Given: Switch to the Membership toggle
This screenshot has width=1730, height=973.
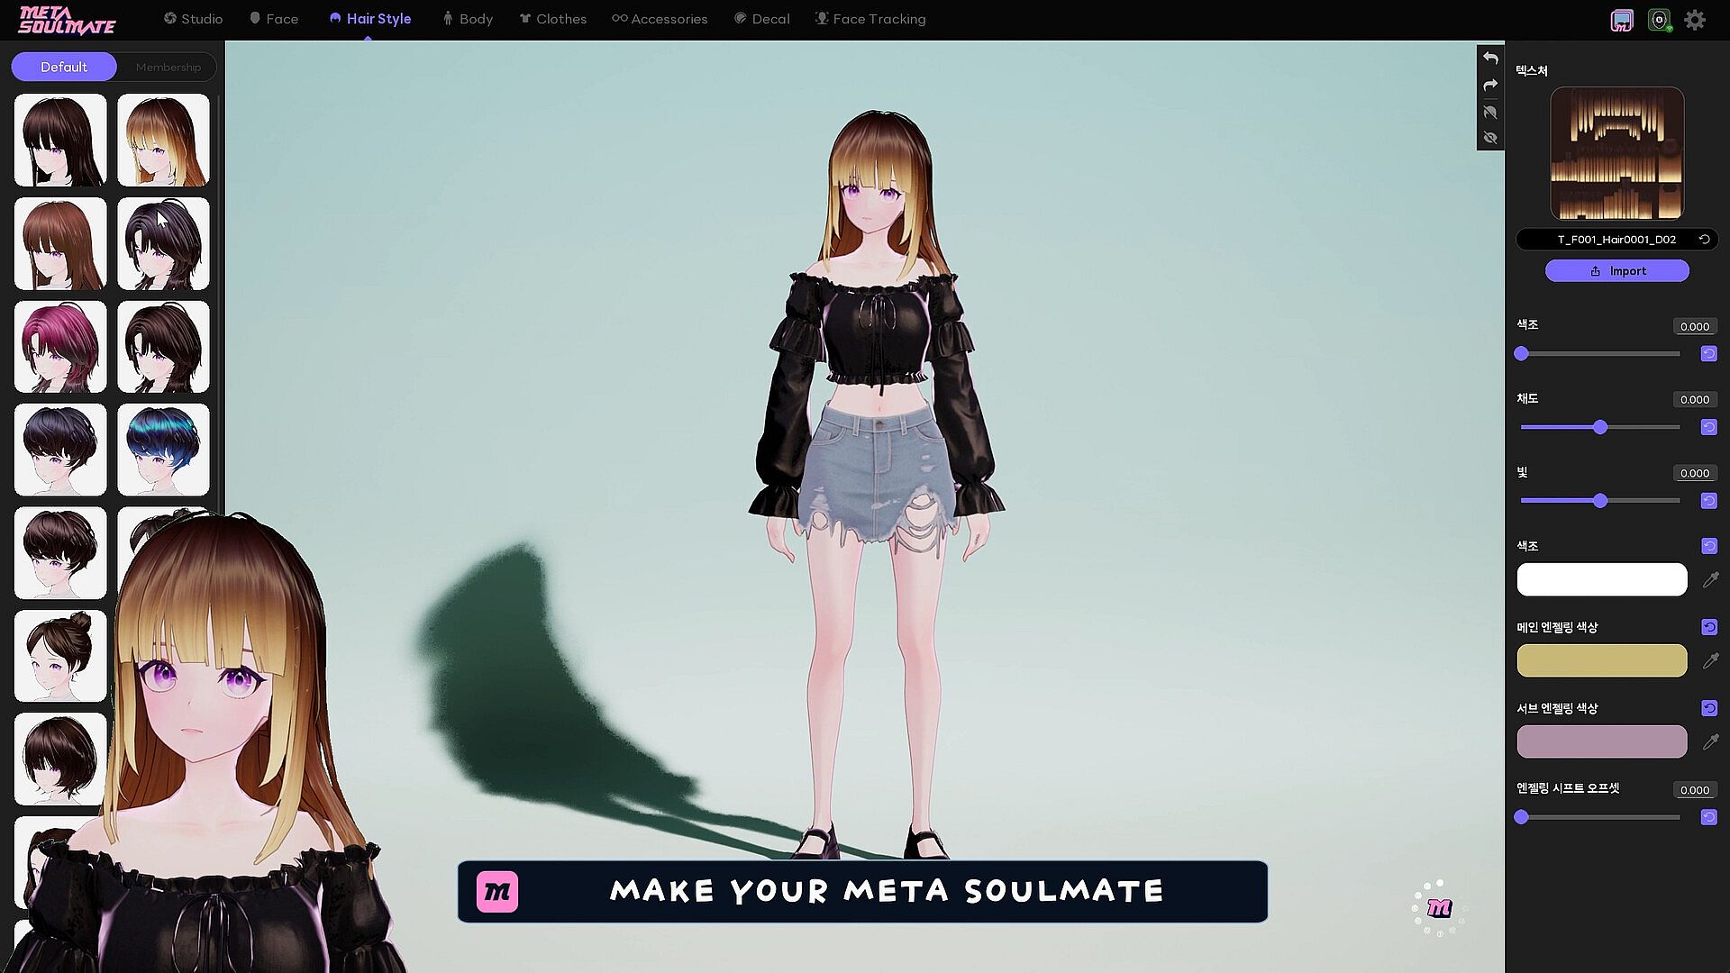Looking at the screenshot, I should click(x=168, y=67).
